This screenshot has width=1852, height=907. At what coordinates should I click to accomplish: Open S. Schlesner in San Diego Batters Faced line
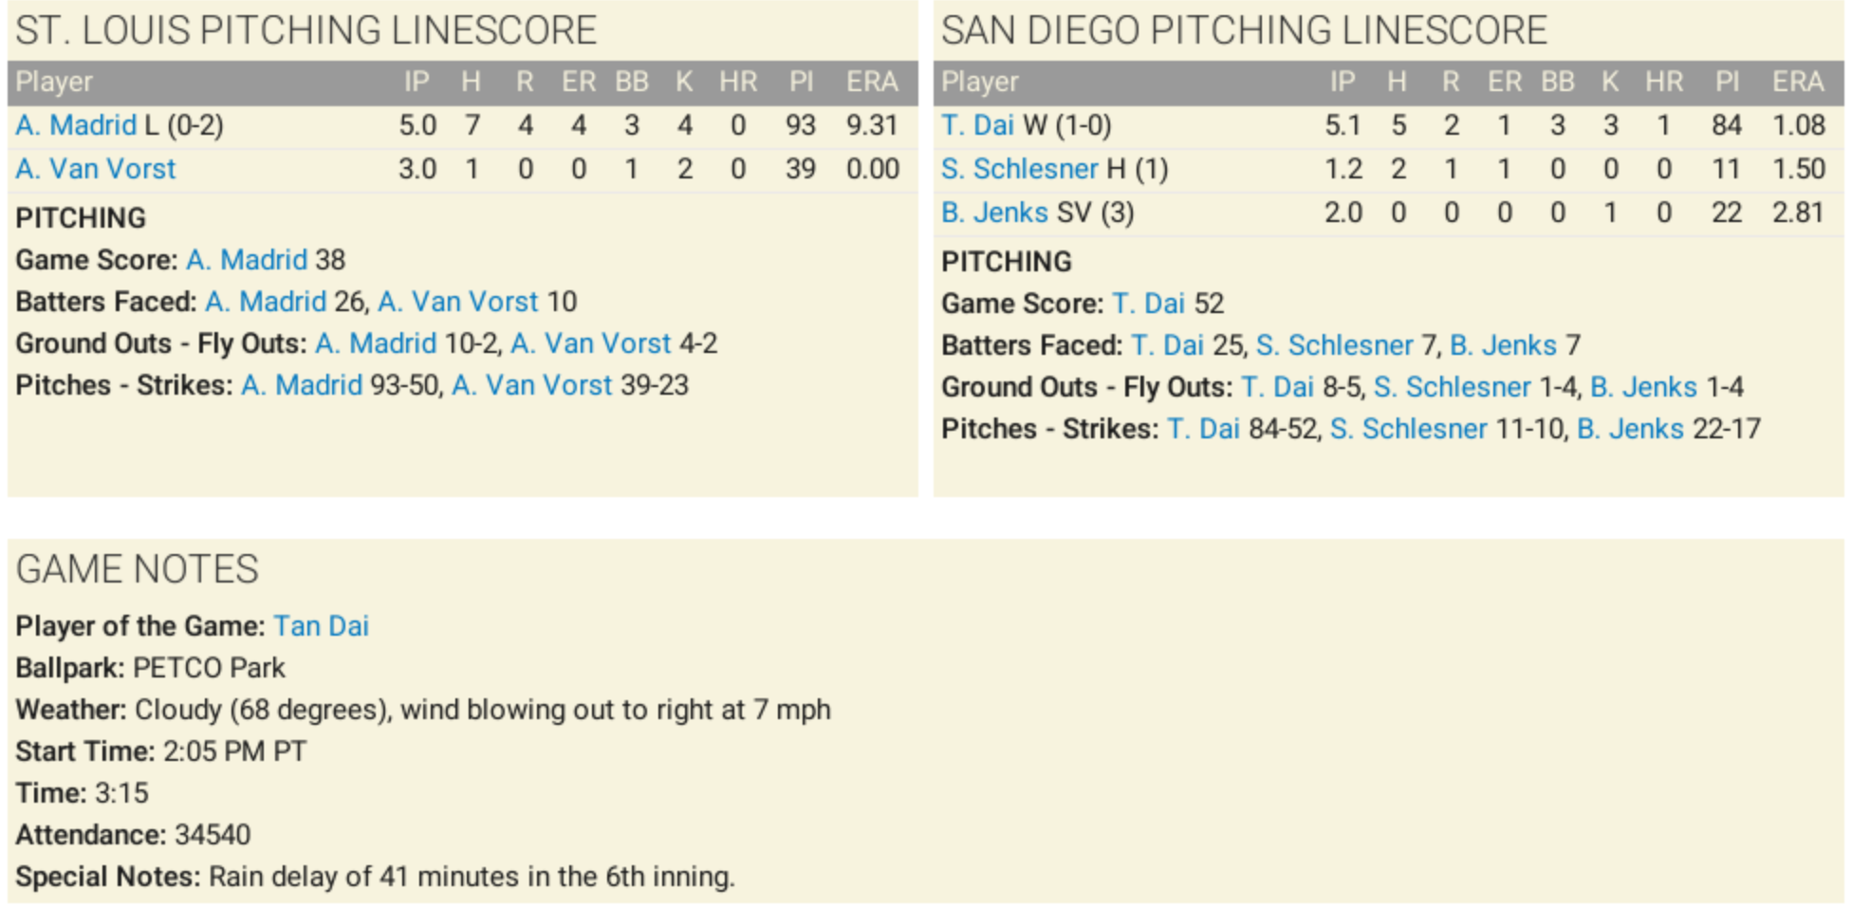click(1334, 345)
